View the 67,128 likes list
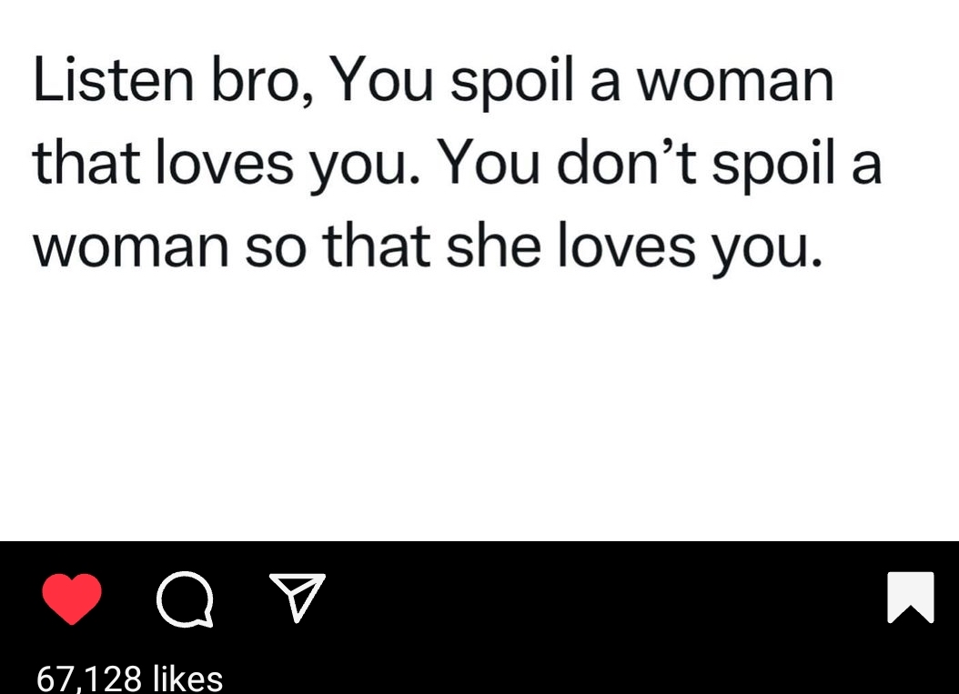 [x=129, y=679]
